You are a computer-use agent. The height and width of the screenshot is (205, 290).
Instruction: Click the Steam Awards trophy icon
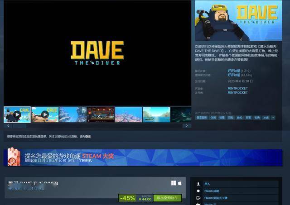(x=14, y=157)
